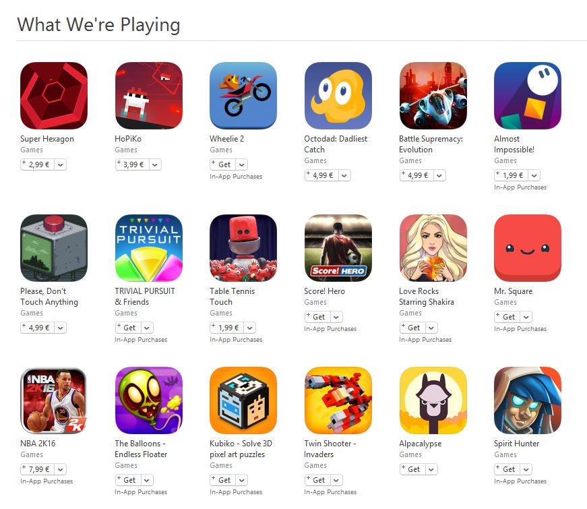Buy HoPiKo for 3,99 €

click(x=132, y=164)
